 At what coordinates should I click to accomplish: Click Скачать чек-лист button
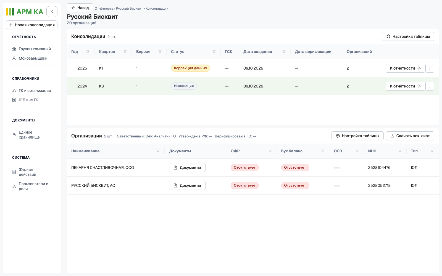(x=410, y=136)
